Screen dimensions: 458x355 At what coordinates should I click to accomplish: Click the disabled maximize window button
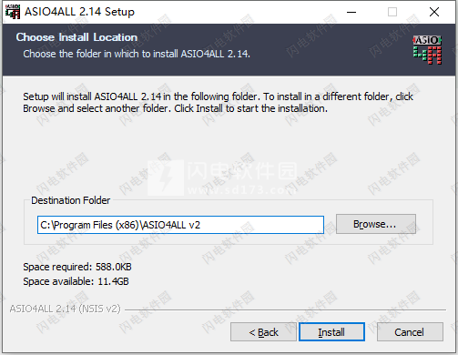point(392,12)
